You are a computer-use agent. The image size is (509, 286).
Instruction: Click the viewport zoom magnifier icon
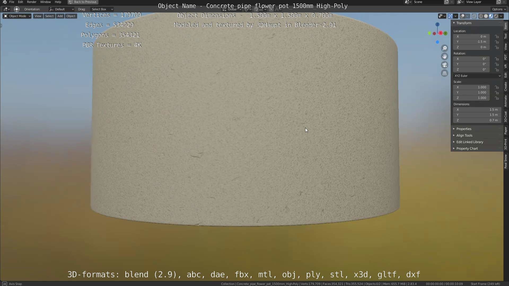point(445,48)
